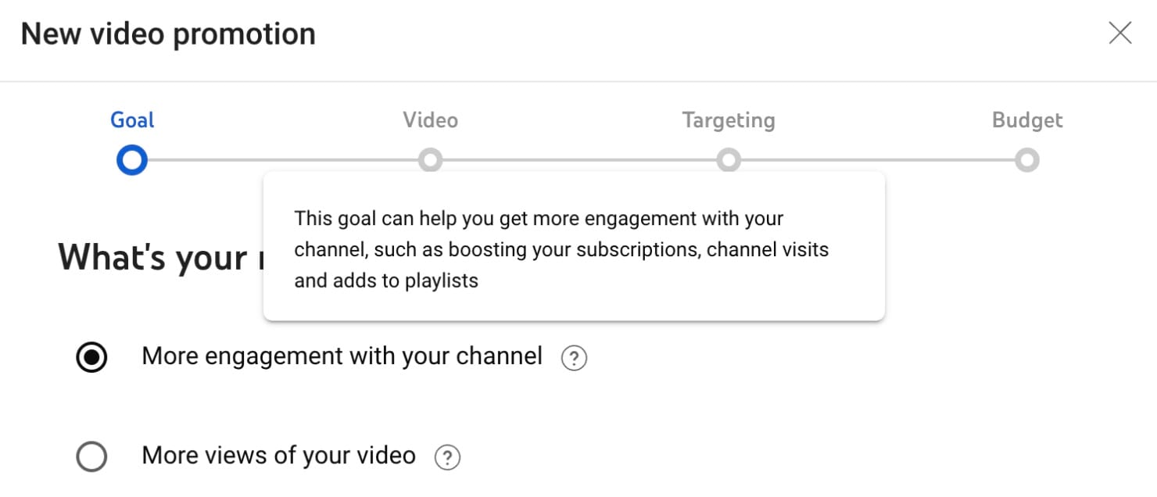Click the help icon next to channel engagement option
The height and width of the screenshot is (497, 1157).
(575, 357)
